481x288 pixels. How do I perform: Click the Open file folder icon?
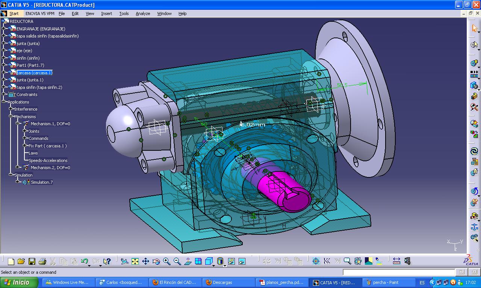21,261
